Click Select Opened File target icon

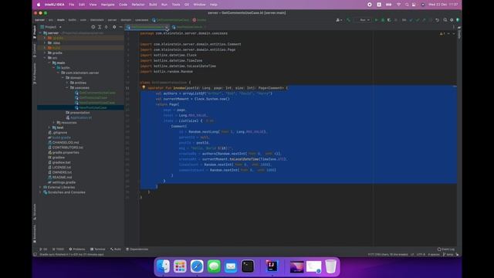[93, 27]
